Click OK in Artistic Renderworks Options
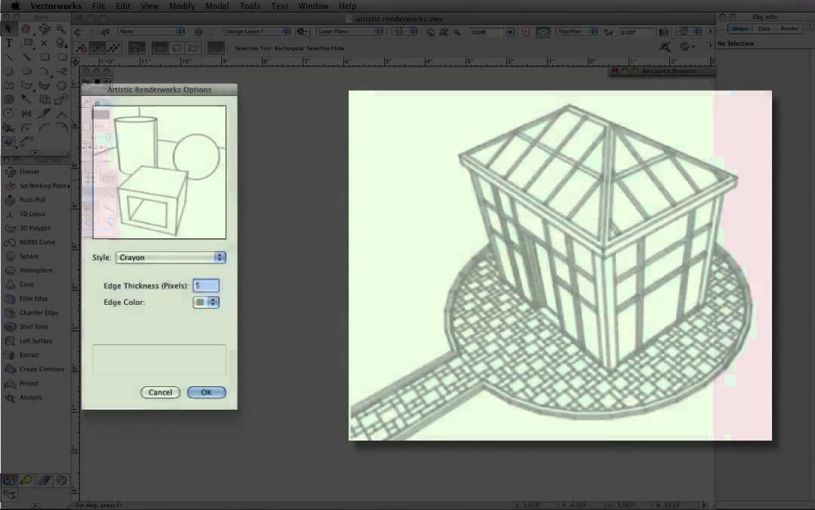The width and height of the screenshot is (815, 510). (x=206, y=392)
